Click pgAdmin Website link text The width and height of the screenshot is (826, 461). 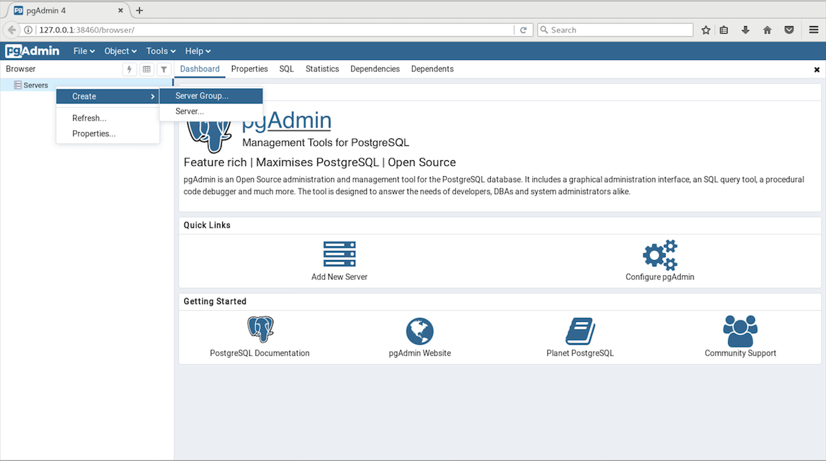click(420, 353)
